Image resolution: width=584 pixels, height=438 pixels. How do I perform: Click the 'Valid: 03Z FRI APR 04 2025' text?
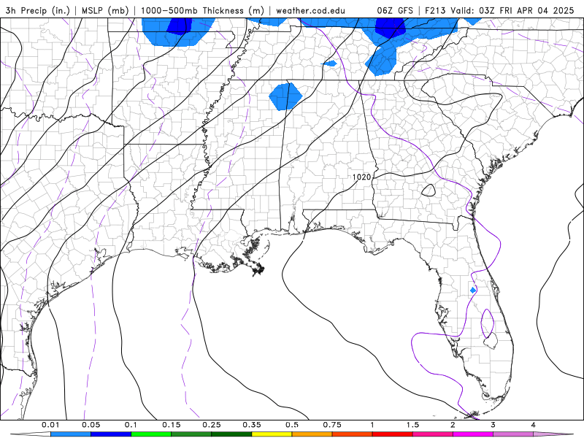point(512,10)
